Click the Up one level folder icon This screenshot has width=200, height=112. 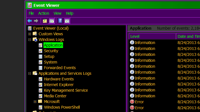click(45, 21)
